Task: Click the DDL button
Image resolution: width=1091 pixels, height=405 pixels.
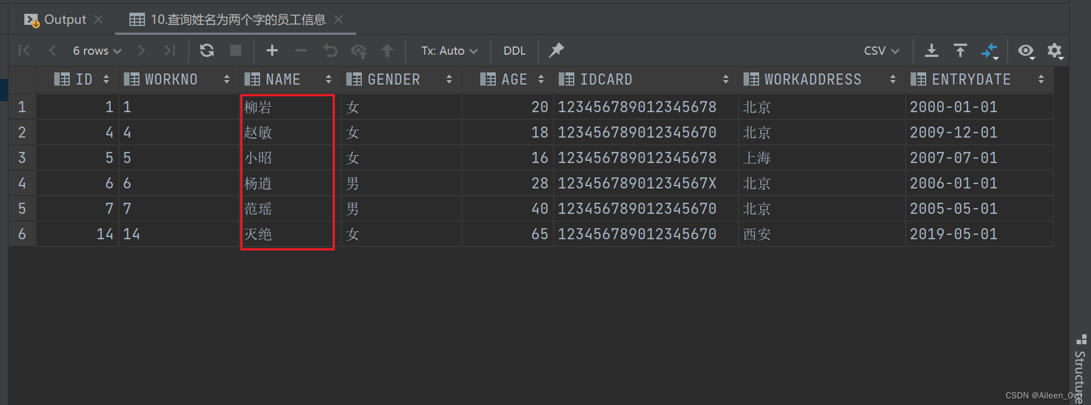Action: coord(515,50)
